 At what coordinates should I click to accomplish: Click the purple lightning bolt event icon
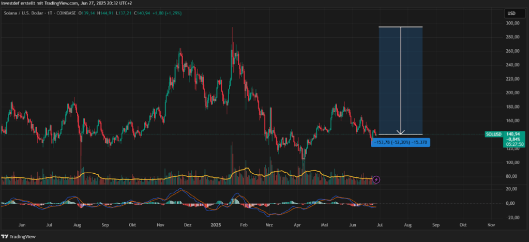click(376, 179)
